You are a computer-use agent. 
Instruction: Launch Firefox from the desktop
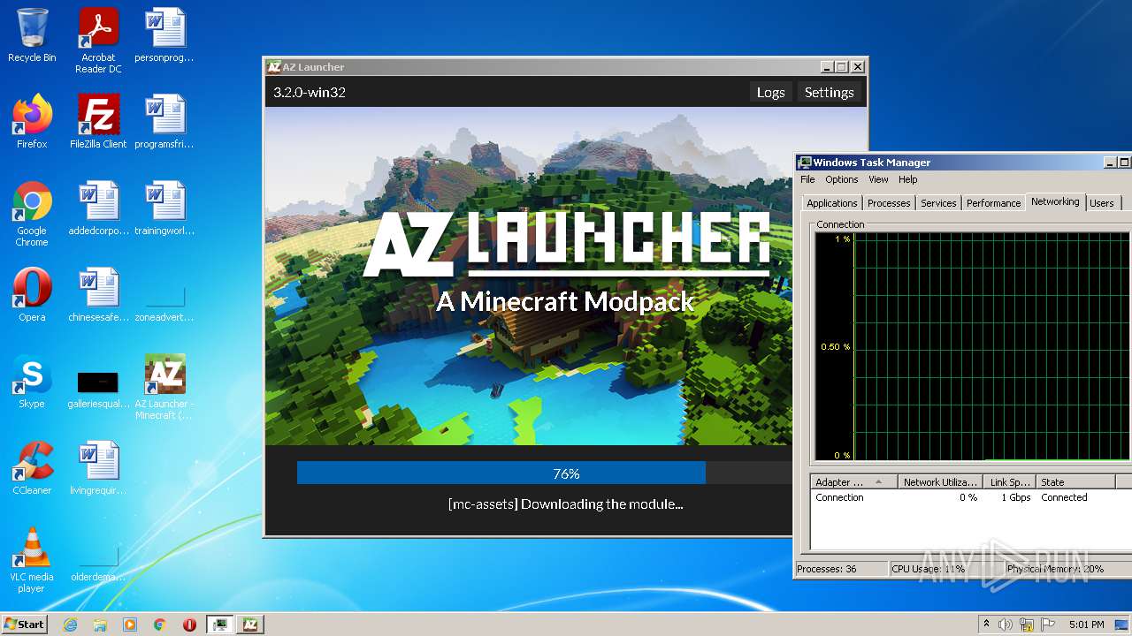point(32,122)
